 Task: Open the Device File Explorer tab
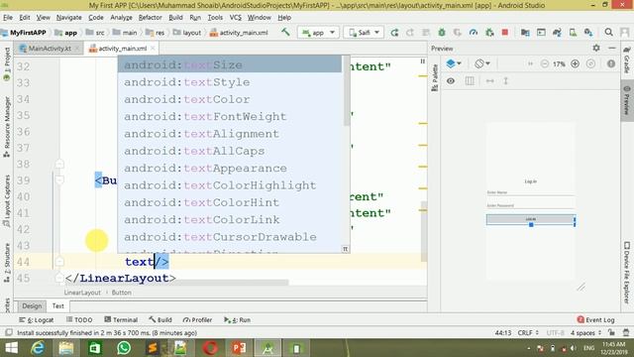click(x=627, y=273)
